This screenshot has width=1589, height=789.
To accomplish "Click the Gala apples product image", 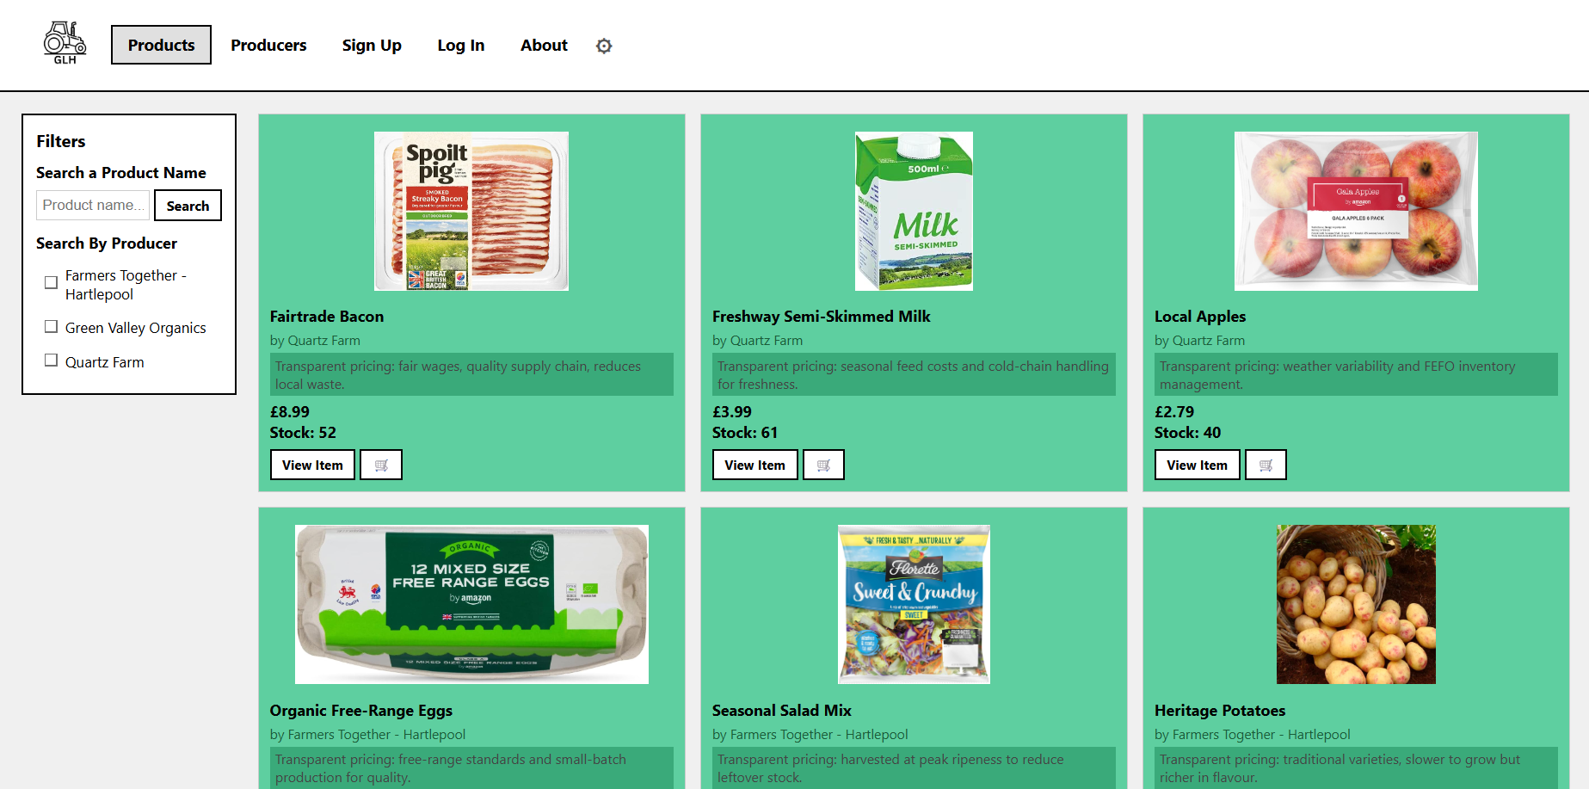I will 1356,211.
